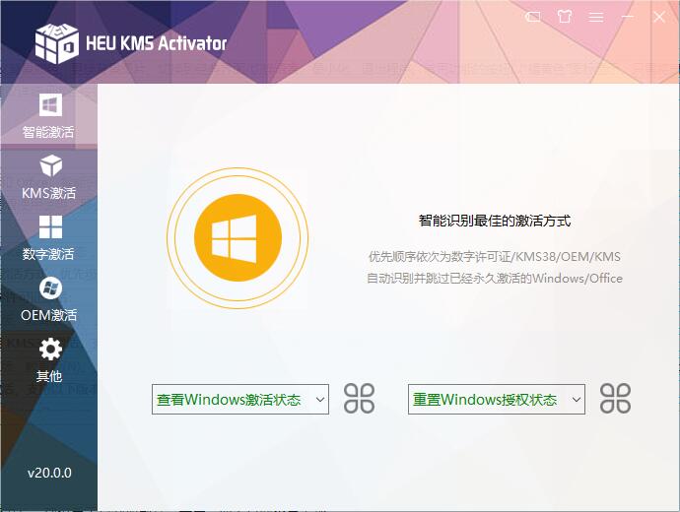Click the orange Windows smart activation button

tap(238, 238)
